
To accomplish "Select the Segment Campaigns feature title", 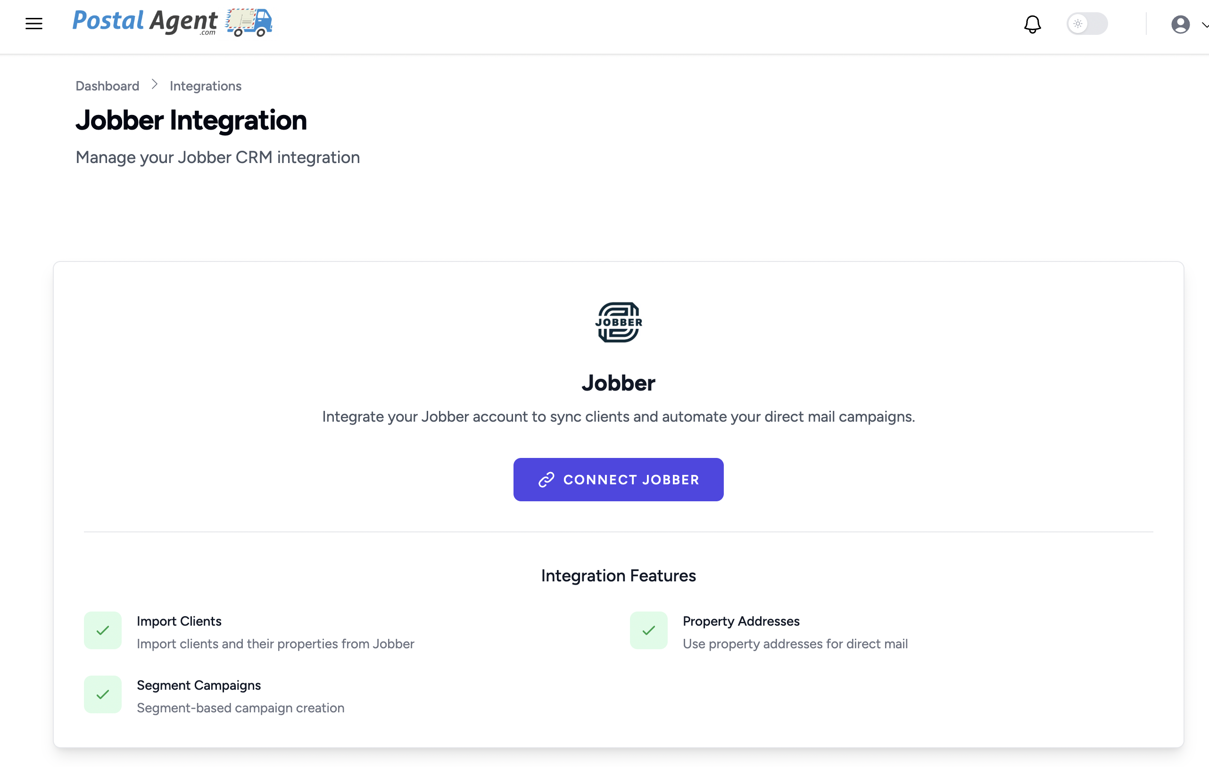I will click(x=199, y=685).
